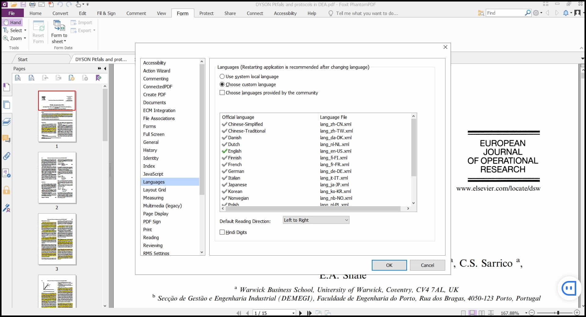Select Page Display in preferences list
Screen dimensions: 586x317
pyautogui.click(x=170, y=214)
